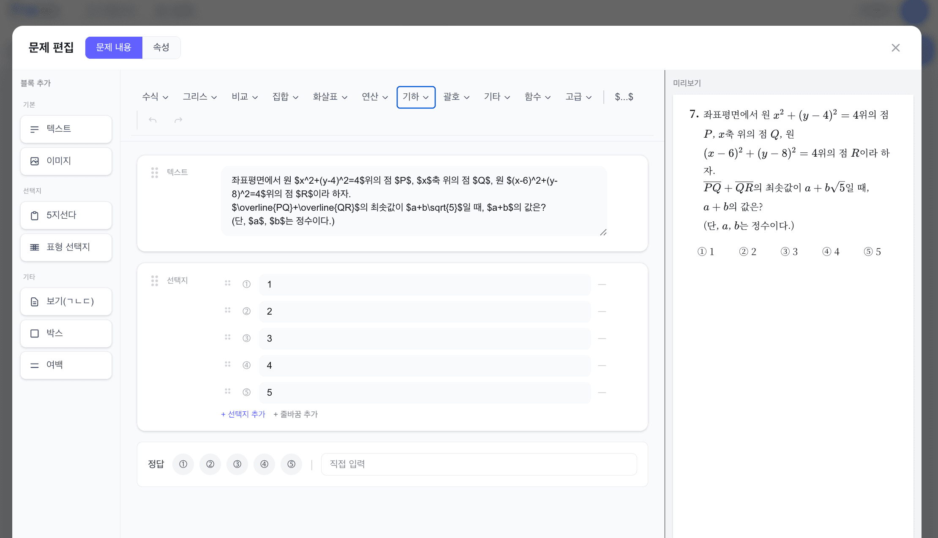The height and width of the screenshot is (538, 938).
Task: Remove choice 4 with its minus icon
Action: (602, 366)
